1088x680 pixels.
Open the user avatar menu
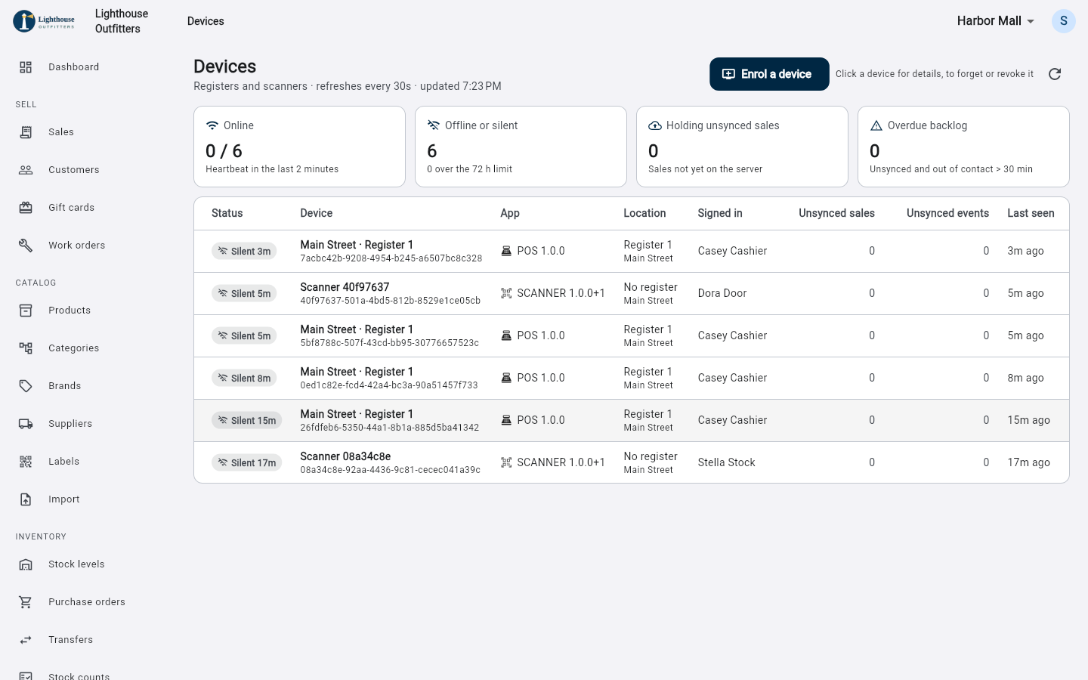[1064, 21]
